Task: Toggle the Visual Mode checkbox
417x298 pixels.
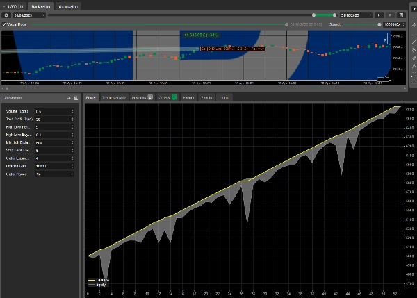Action: pyautogui.click(x=4, y=24)
